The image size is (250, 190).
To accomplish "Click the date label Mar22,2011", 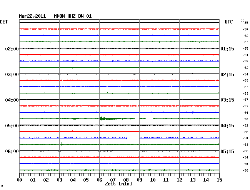I will [x=32, y=16].
